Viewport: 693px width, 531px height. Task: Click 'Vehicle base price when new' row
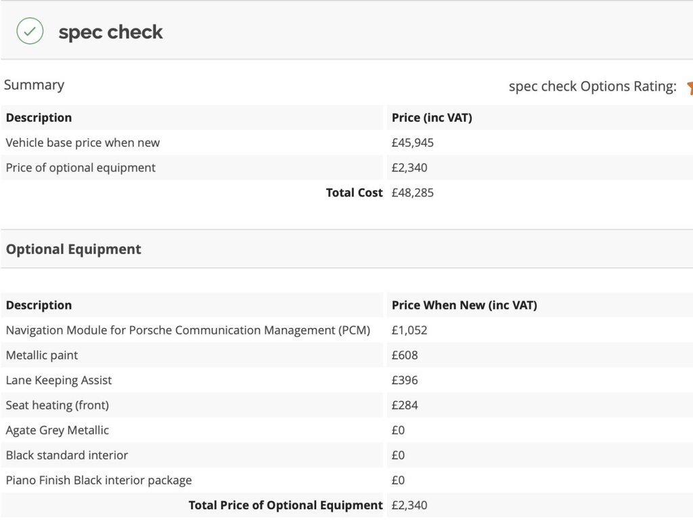point(83,143)
